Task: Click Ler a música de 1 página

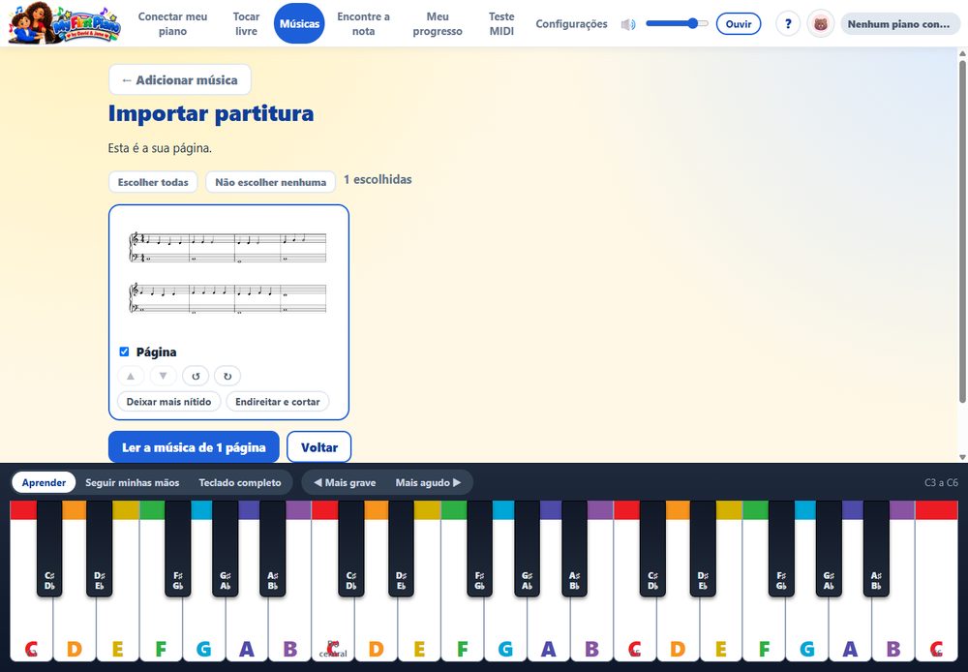Action: (194, 447)
